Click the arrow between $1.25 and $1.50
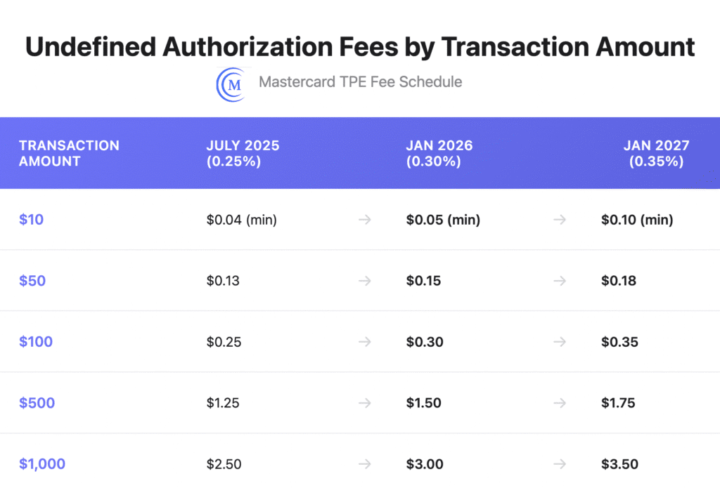 coord(364,403)
